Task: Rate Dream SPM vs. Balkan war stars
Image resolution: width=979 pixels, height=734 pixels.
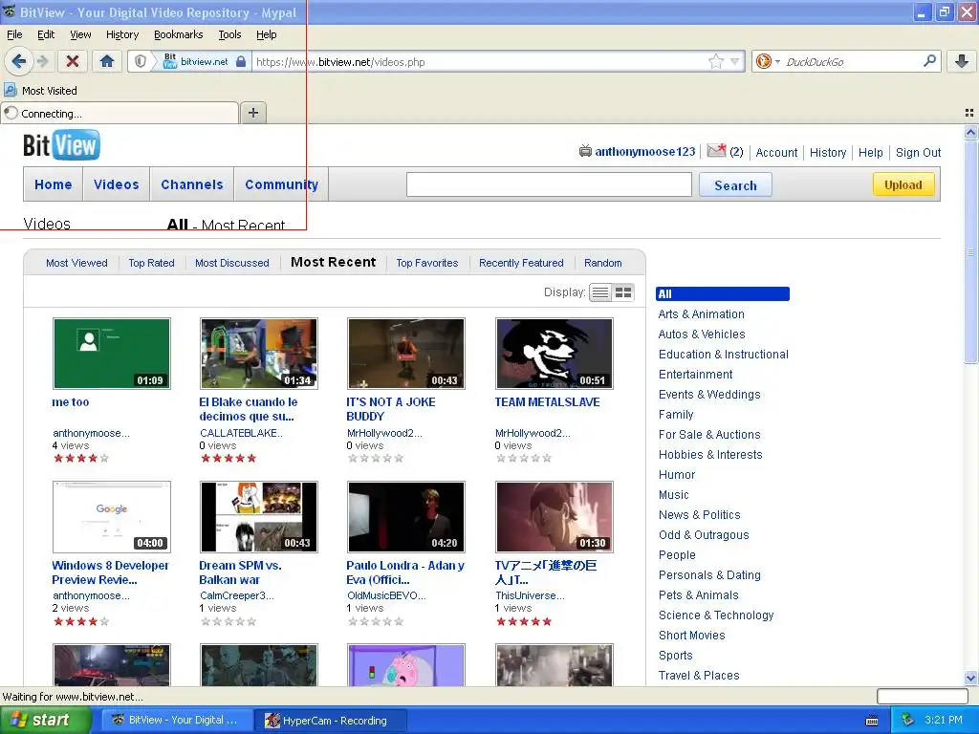Action: (x=228, y=621)
